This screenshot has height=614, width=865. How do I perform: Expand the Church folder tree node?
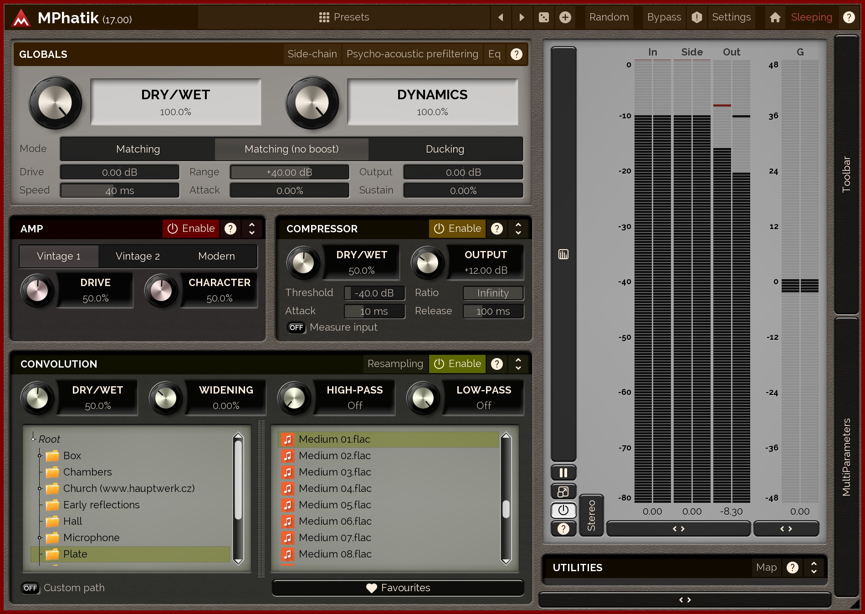40,489
